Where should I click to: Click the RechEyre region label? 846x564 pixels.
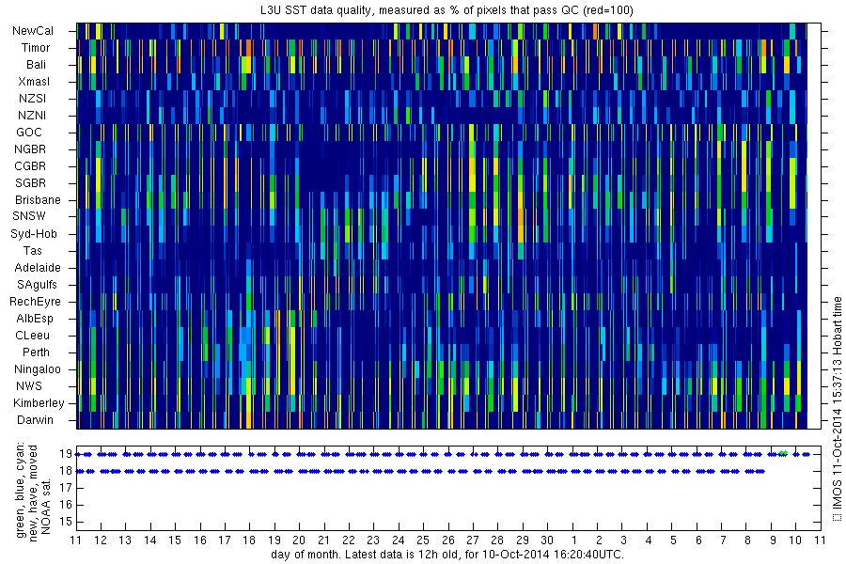click(35, 301)
